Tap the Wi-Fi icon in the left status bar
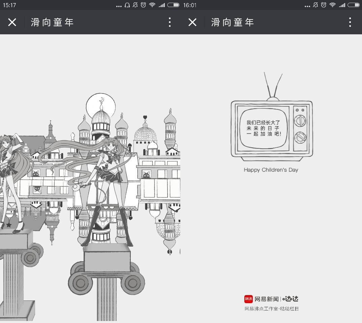Screen dimensions: 362x323 [152, 5]
